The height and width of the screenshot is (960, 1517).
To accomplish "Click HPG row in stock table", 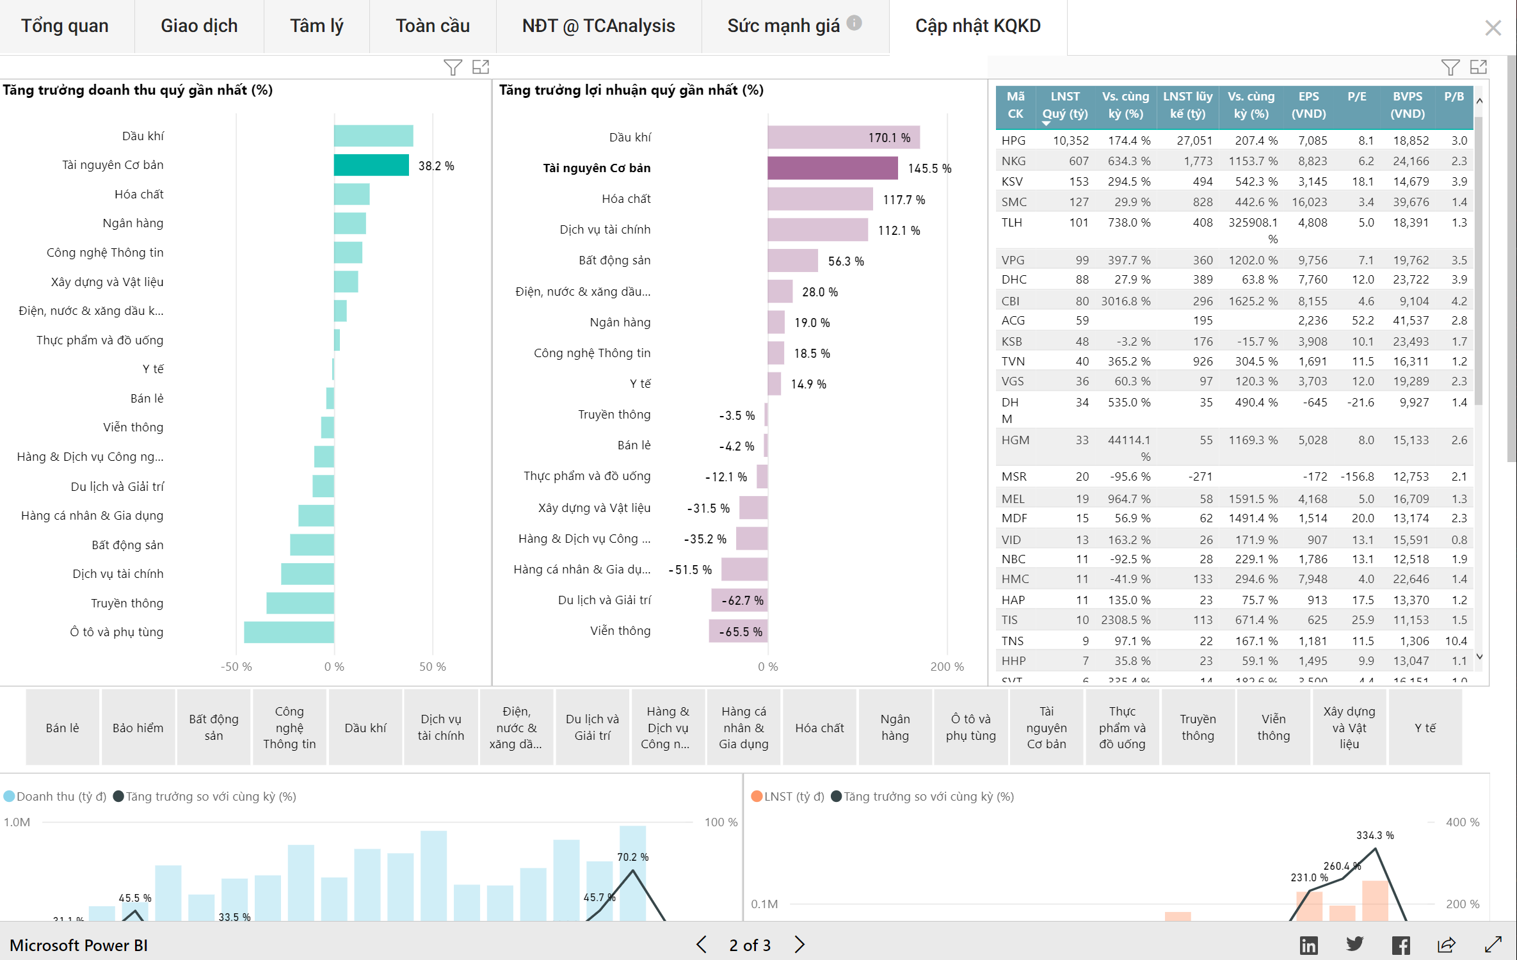I will [x=1234, y=140].
